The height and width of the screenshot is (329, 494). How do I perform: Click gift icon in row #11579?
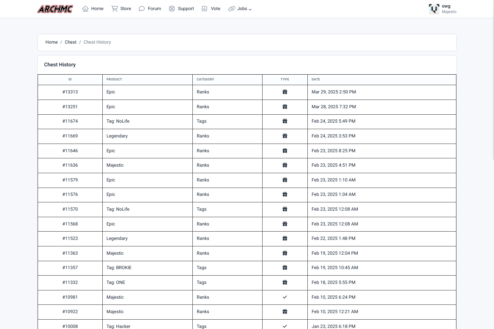pos(285,180)
